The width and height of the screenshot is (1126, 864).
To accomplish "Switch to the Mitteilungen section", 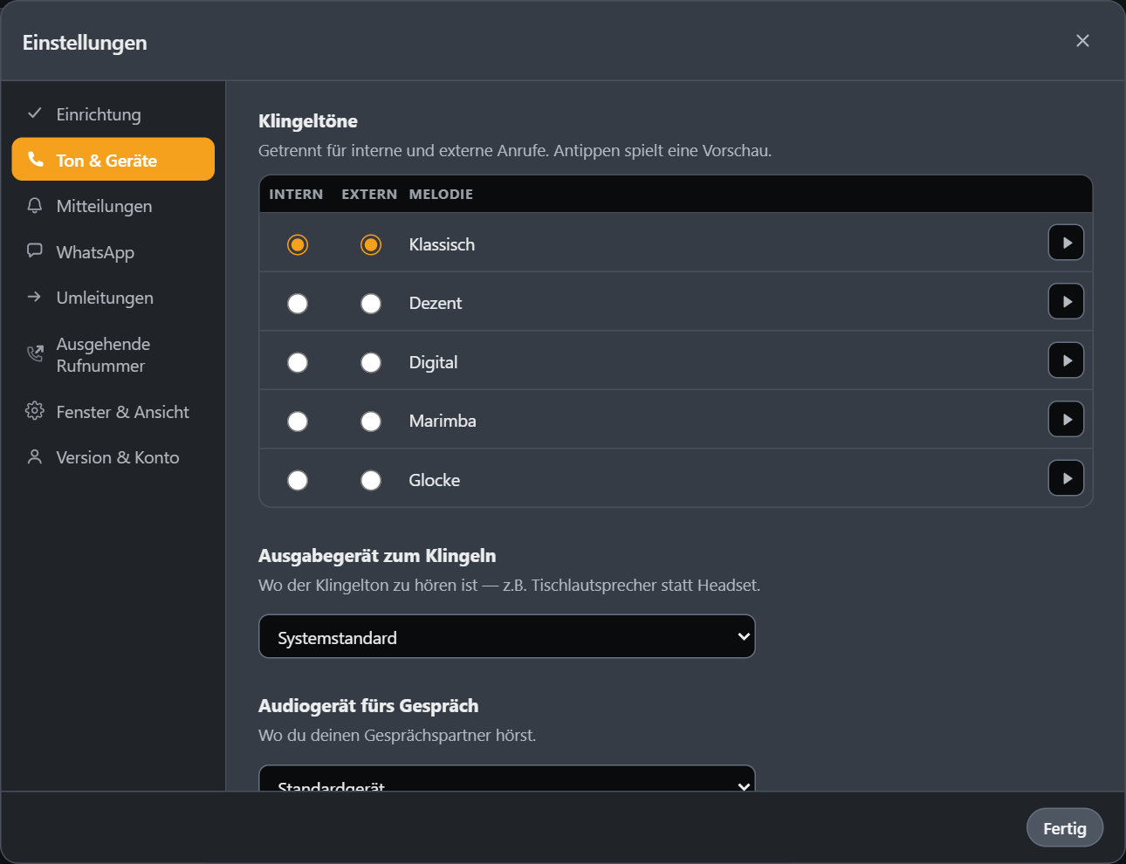I will (113, 206).
